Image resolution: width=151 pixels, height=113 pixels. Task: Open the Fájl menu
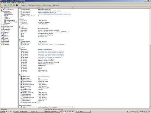pyautogui.click(x=2, y=3)
